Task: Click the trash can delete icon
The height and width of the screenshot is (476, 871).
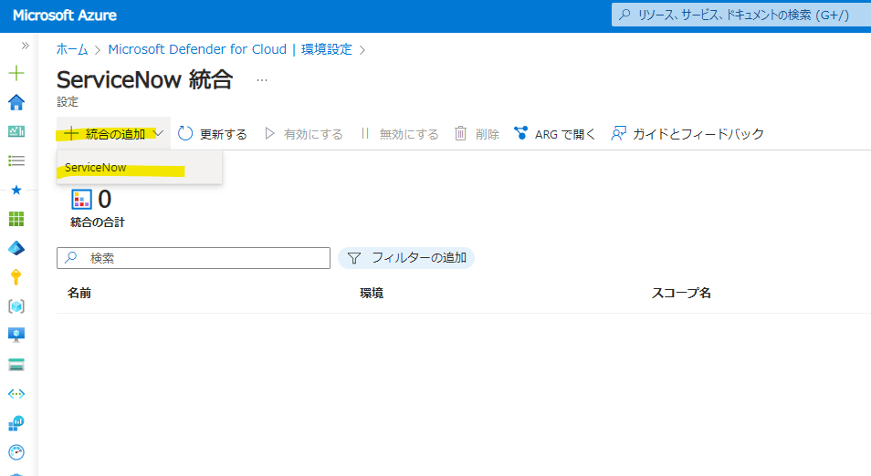Action: 460,133
